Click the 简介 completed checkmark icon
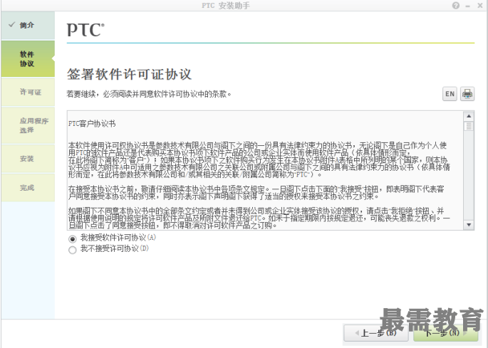488x348 pixels. 12,25
